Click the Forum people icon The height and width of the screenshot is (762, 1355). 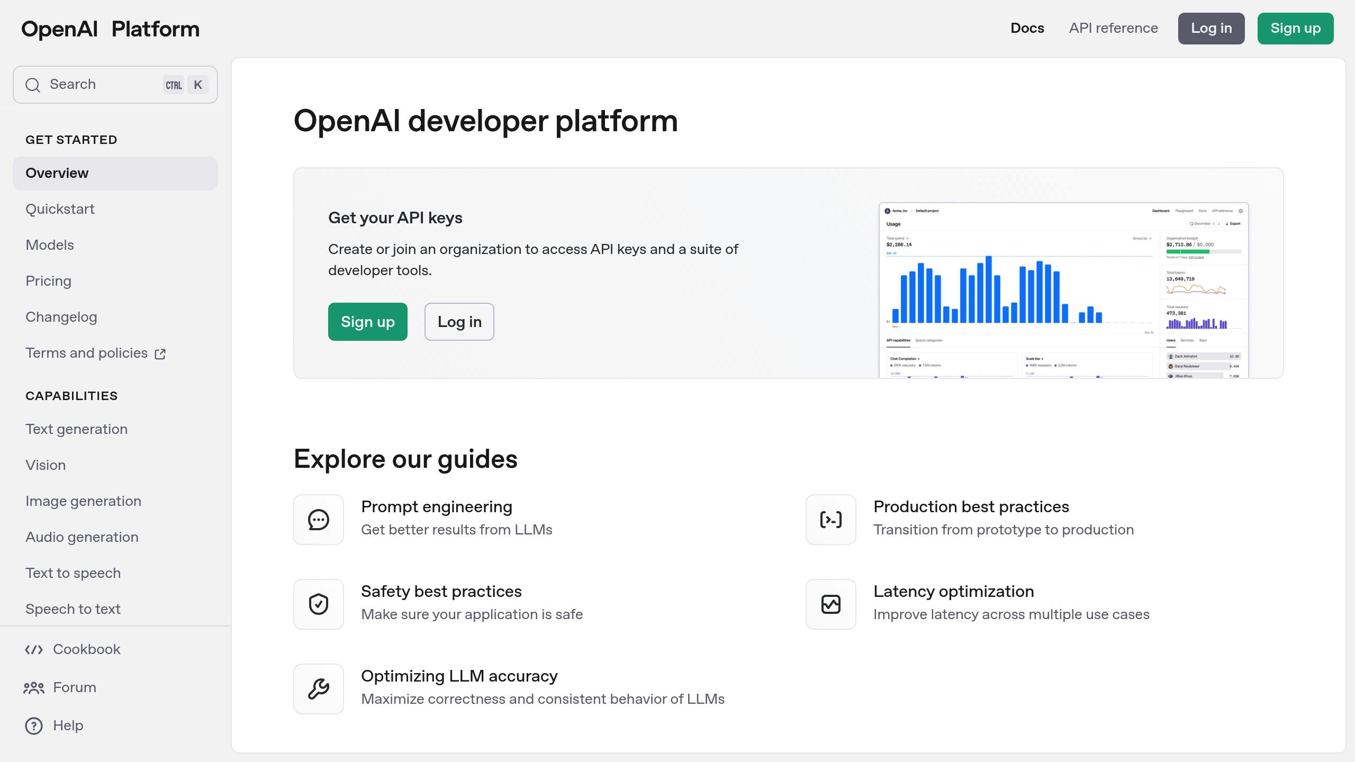[x=34, y=687]
